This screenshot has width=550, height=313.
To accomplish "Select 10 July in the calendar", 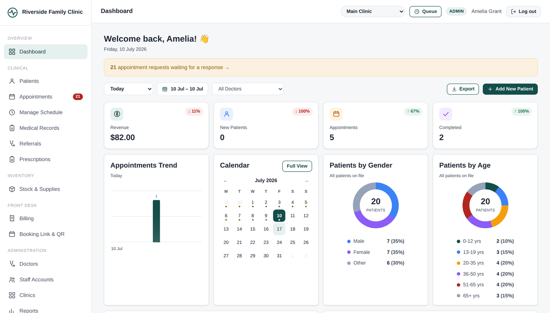I will pyautogui.click(x=279, y=216).
